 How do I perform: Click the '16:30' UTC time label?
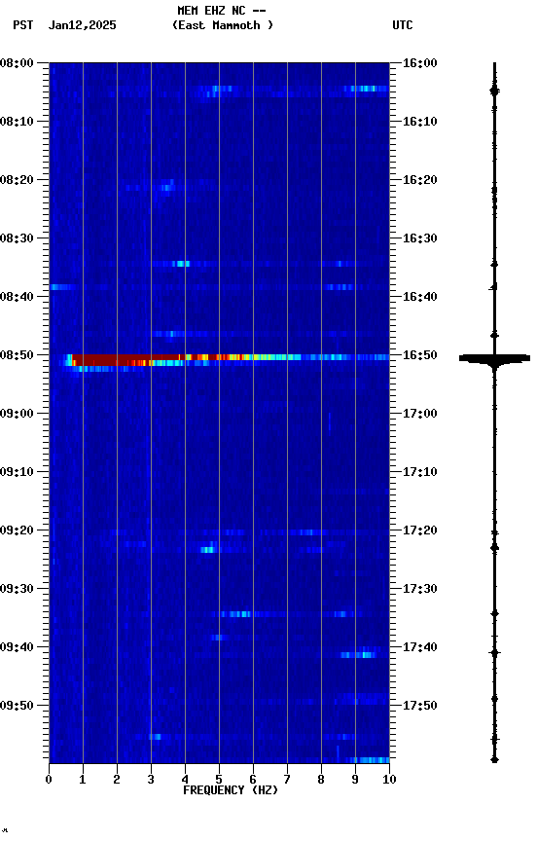click(420, 238)
